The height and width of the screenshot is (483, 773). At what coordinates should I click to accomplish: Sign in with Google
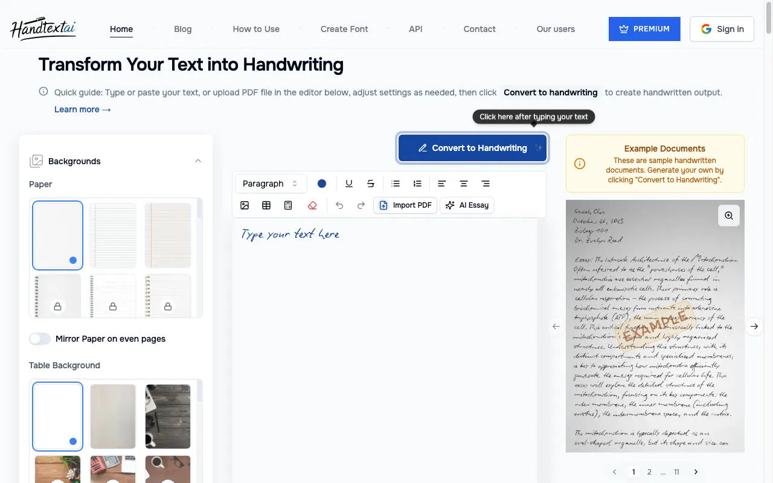pyautogui.click(x=722, y=29)
